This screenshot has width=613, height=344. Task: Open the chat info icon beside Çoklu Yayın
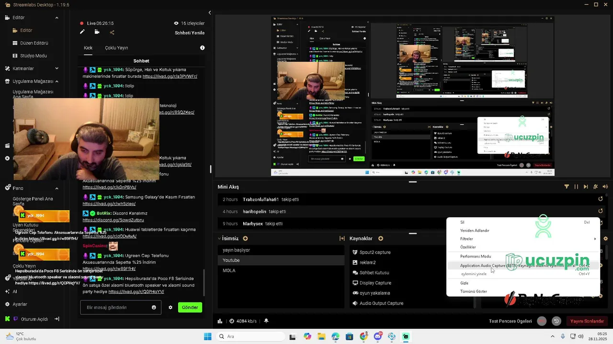[x=202, y=48]
